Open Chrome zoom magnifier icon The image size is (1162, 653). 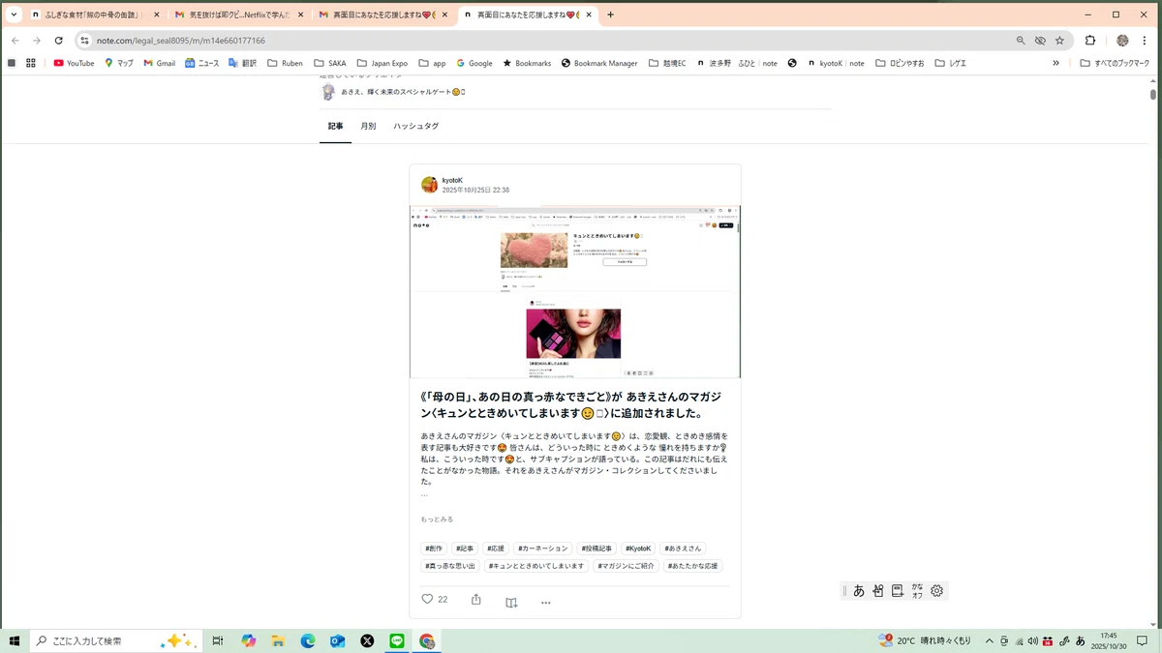tap(1021, 41)
